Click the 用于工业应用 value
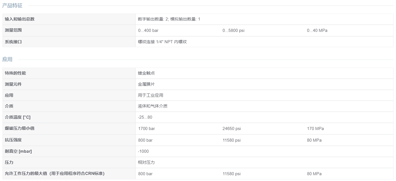This screenshot has height=181, width=396. coord(150,95)
